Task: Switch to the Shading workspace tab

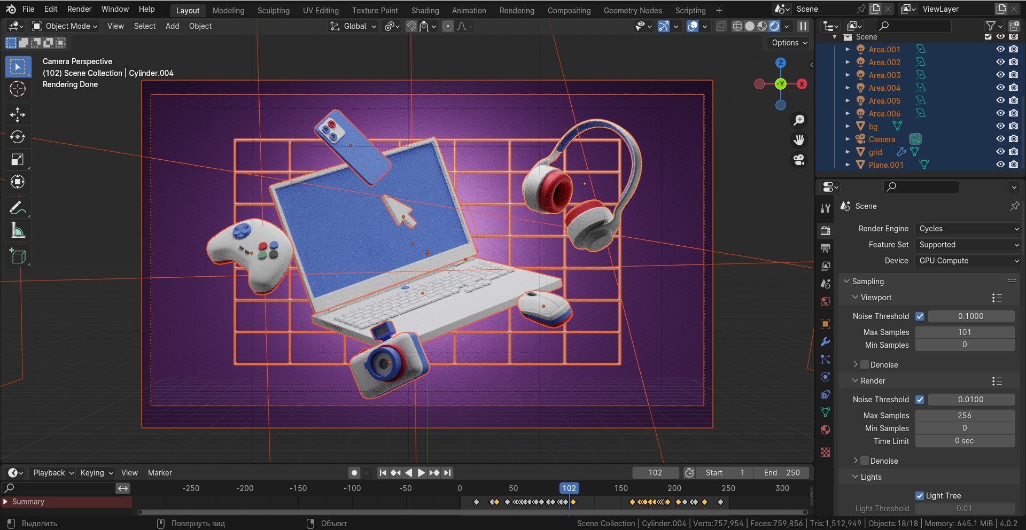Action: coord(425,10)
